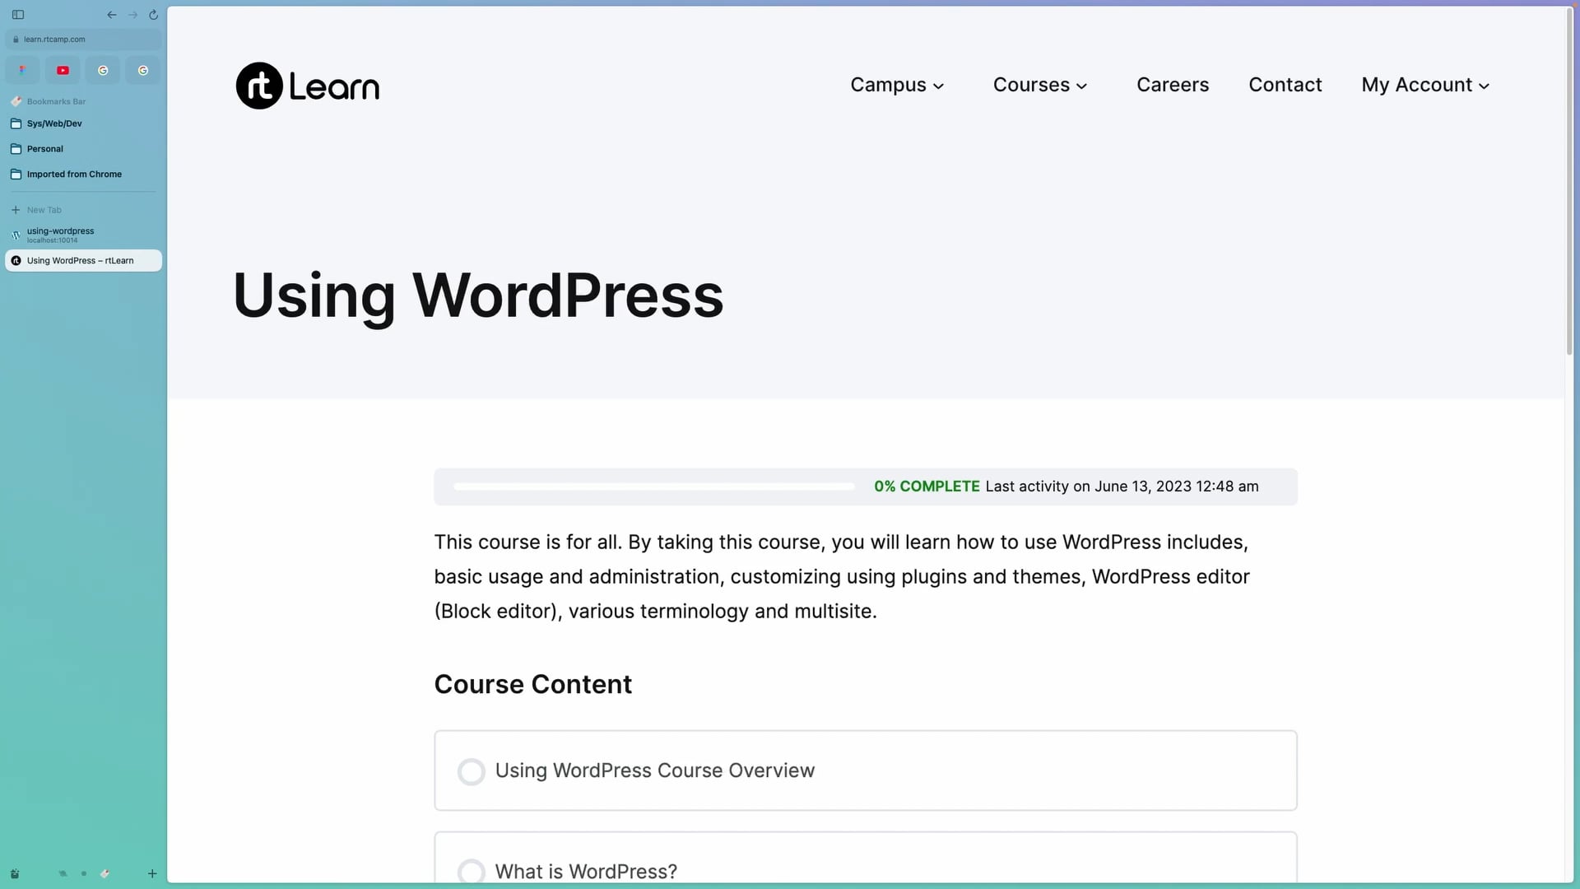
Task: Click the rtLearn logo
Action: 308,86
